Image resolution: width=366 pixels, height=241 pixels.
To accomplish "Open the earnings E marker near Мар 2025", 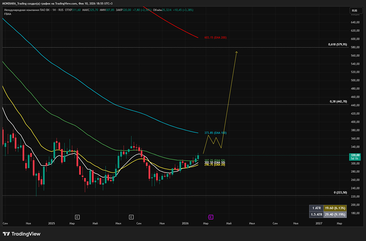I will point(77,217).
